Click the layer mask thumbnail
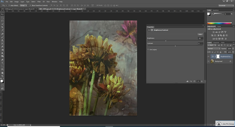This screenshot has height=127, width=235. click(x=217, y=57)
